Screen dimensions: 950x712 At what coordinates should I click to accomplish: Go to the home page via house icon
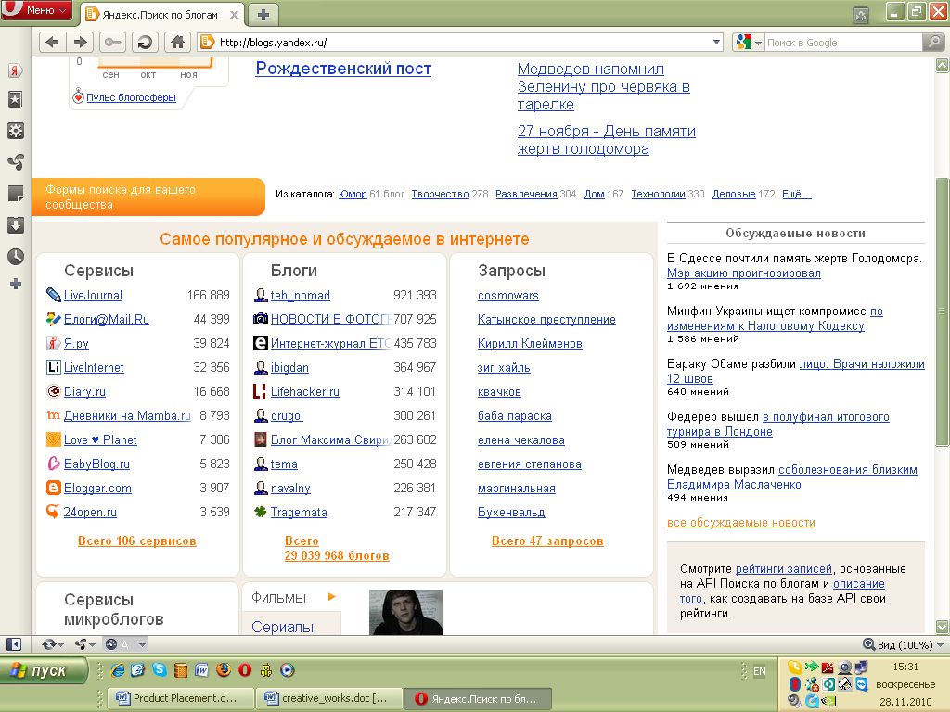[177, 43]
